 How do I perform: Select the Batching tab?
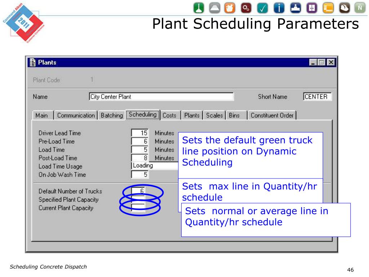coord(112,115)
